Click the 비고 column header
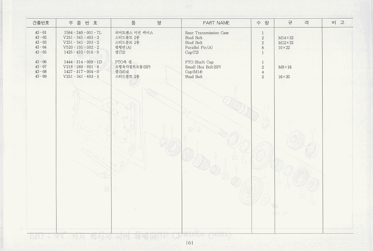 338,23
